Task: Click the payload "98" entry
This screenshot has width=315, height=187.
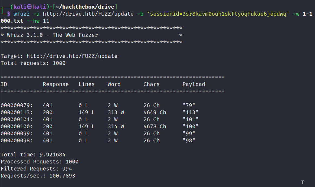Action: [189, 141]
